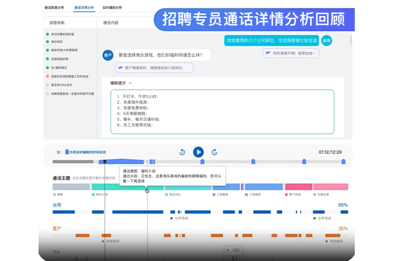Click hint line 员工月度零花钱
The image size is (394, 261).
(x=135, y=125)
